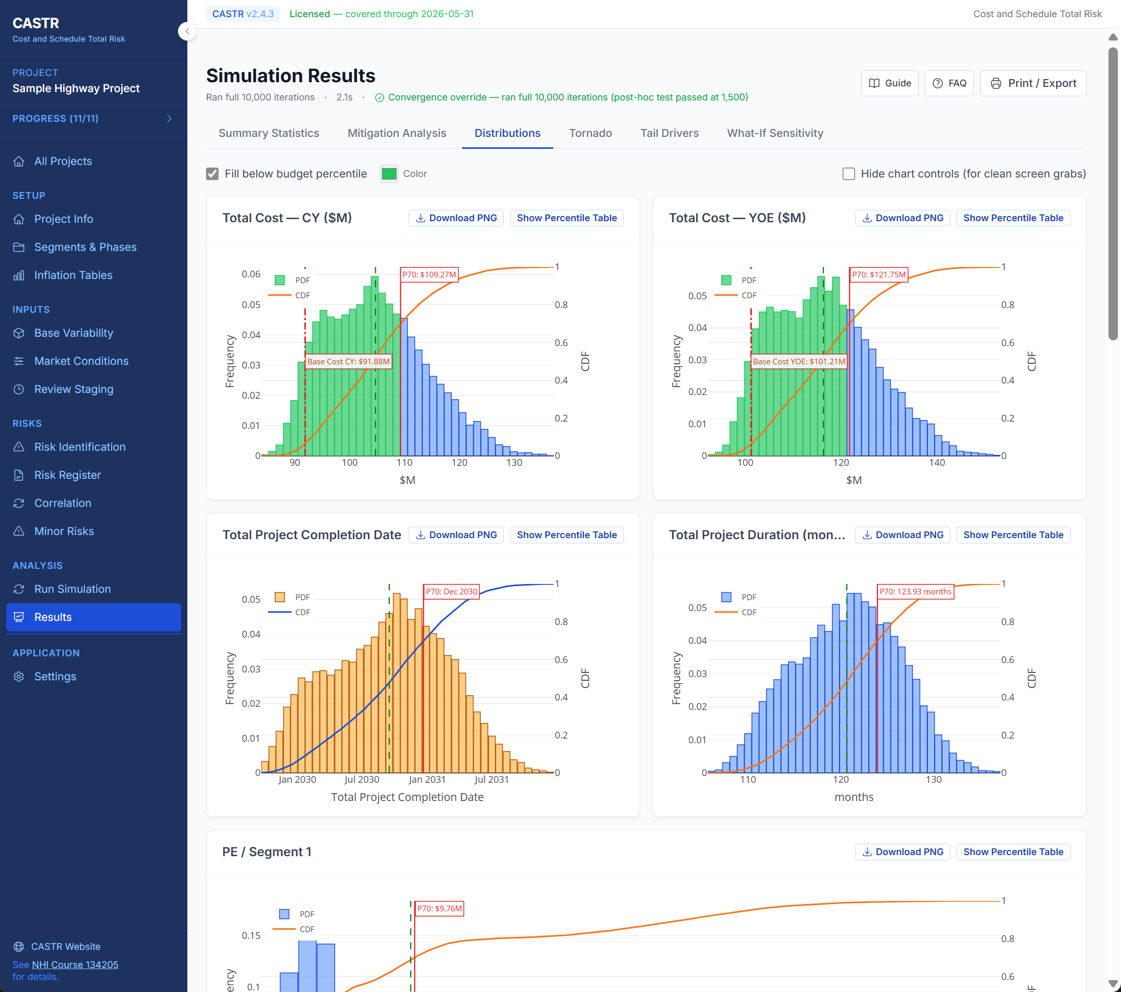
Task: Expand the PROGRESS (11/11) section
Action: pyautogui.click(x=169, y=118)
